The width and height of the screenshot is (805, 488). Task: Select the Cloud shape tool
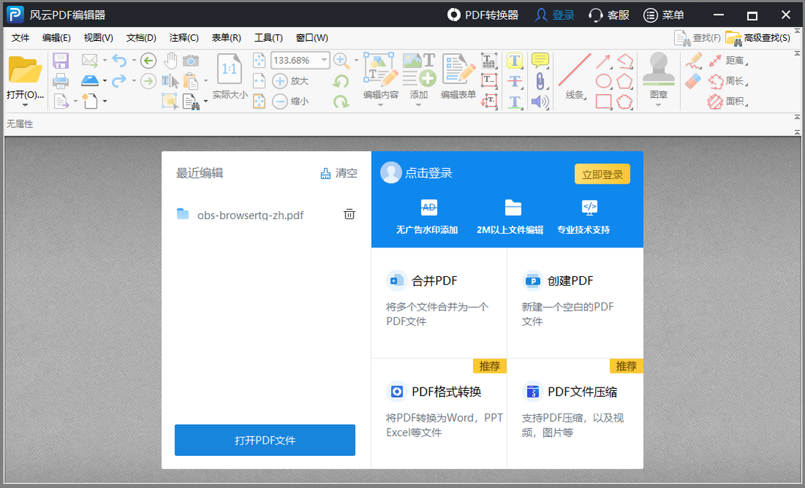point(625,101)
